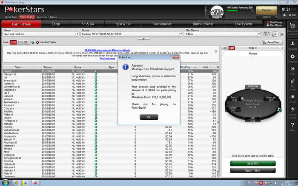The width and height of the screenshot is (298, 186).
Task: Open the Windows Start button
Action: click(5, 183)
